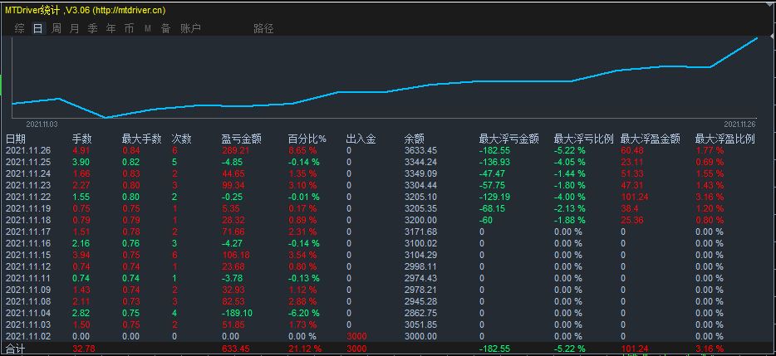Click the 60.48 floating profit value
Viewport: 776px width, 356px height.
point(632,150)
